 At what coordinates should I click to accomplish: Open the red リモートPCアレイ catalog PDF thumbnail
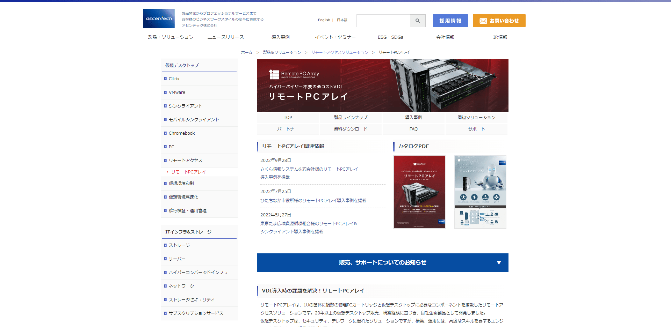click(x=419, y=192)
